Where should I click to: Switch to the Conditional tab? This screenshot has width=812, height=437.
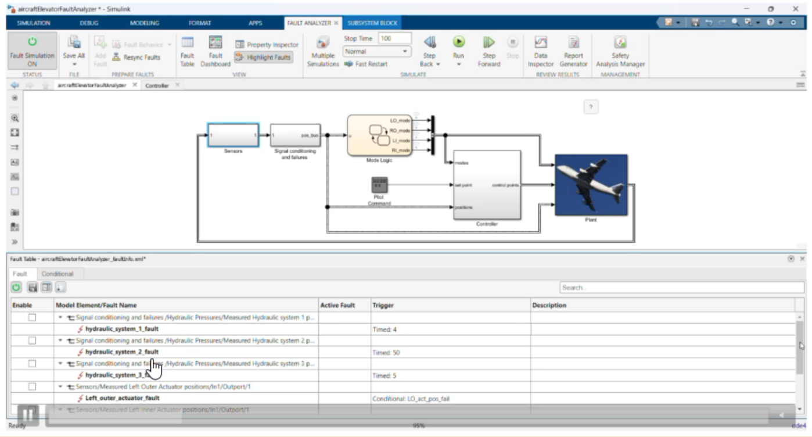coord(58,274)
